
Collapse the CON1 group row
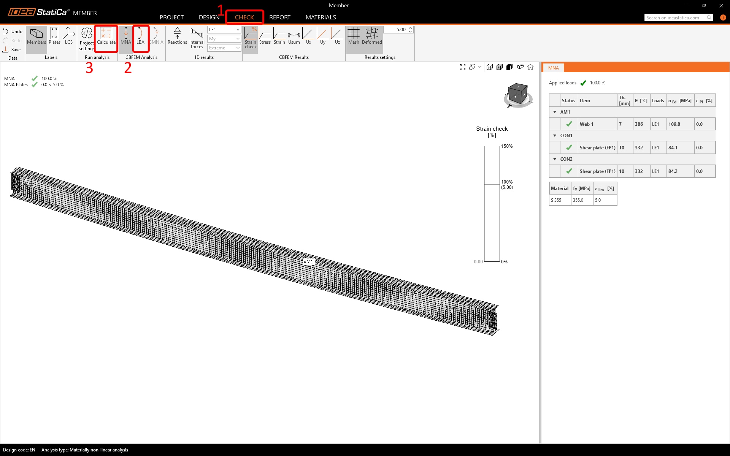click(555, 136)
